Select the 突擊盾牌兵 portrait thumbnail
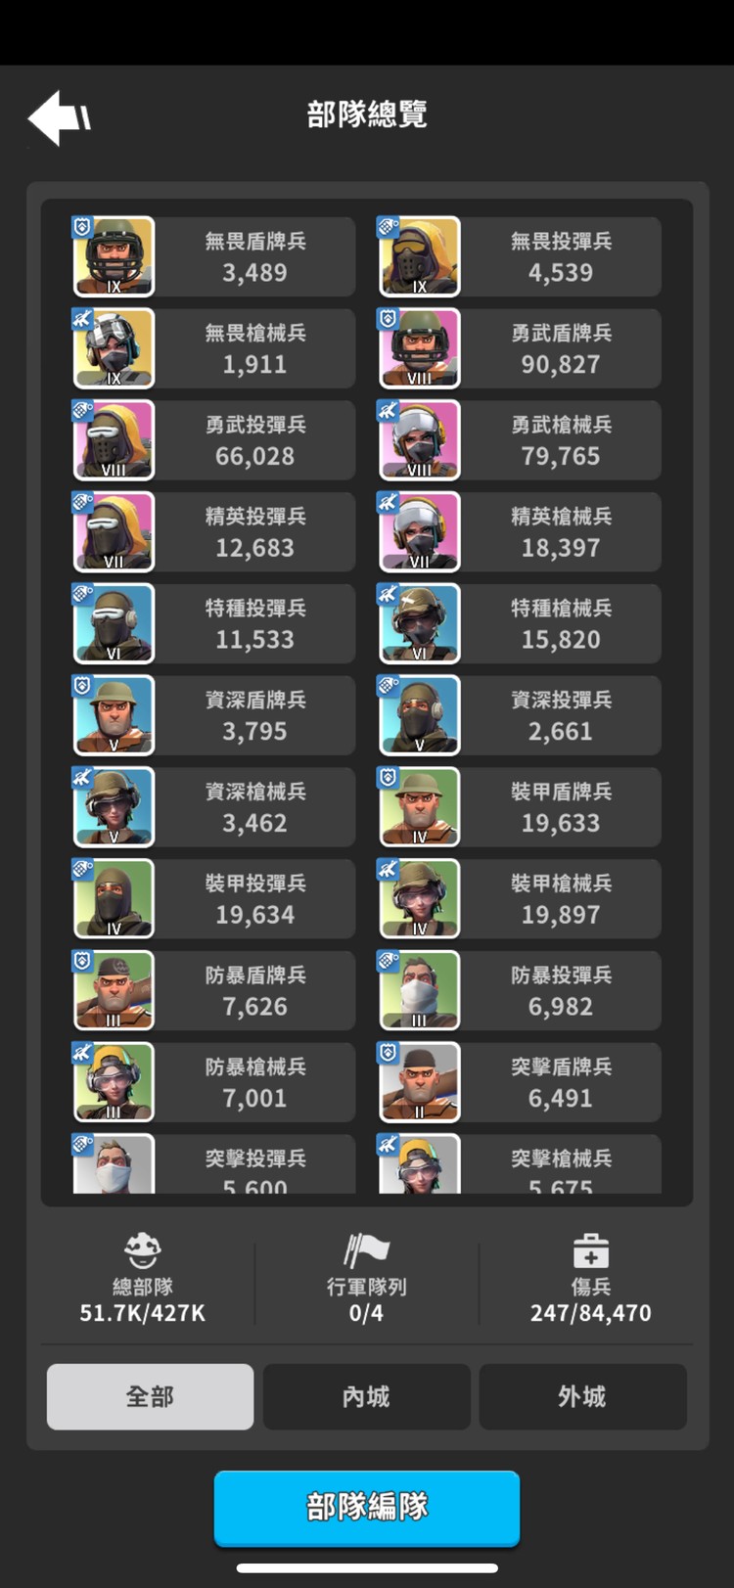Screen dimensions: 734x1588 pos(420,1082)
